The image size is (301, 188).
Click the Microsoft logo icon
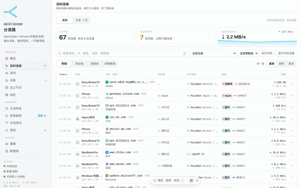[107, 176]
